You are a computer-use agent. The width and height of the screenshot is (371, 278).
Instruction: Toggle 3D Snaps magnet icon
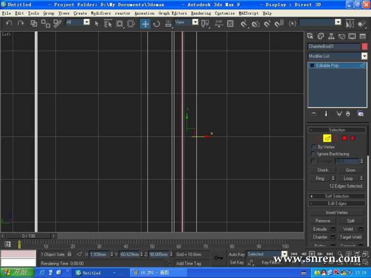pos(244,23)
